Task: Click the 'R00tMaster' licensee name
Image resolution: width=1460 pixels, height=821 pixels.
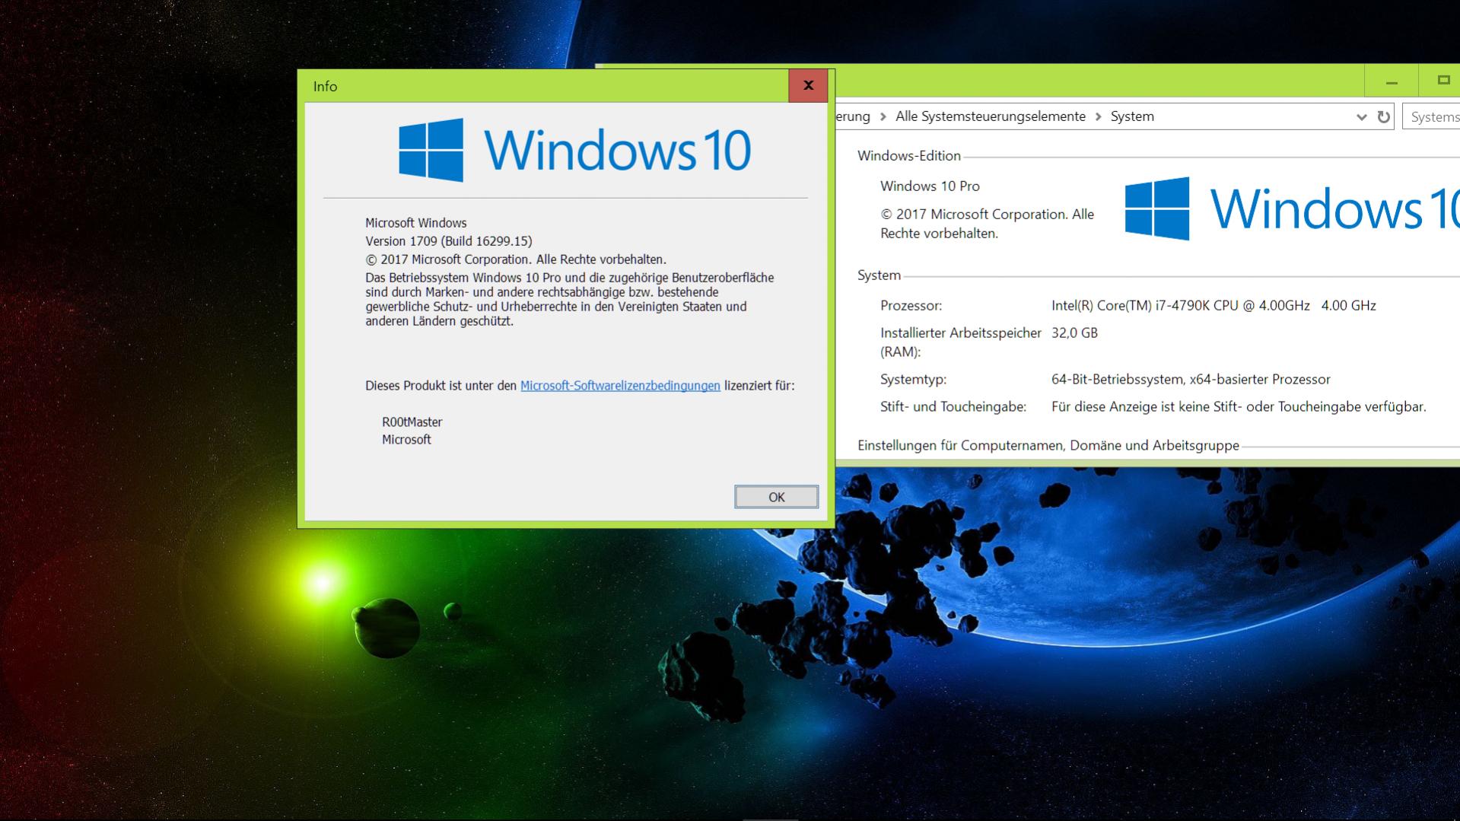Action: 412,422
